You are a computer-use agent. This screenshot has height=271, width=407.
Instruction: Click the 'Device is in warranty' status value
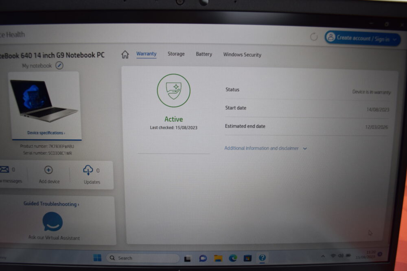point(371,92)
